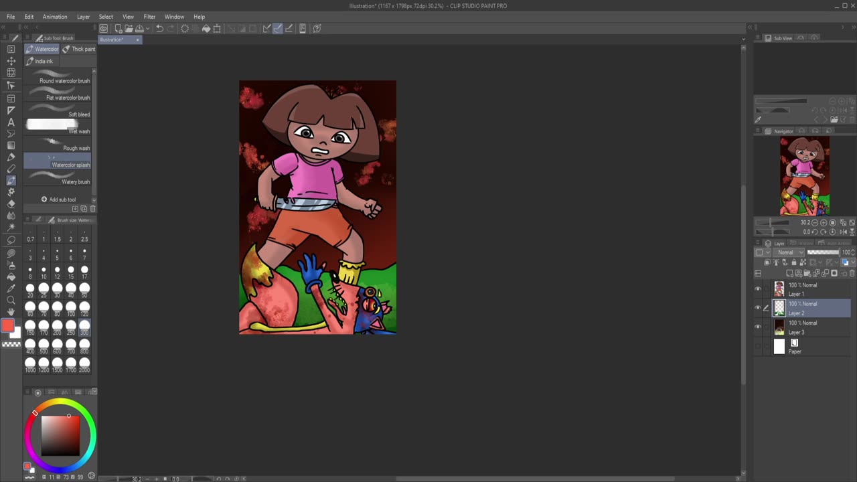857x482 pixels.
Task: Choose the Rough wash brush
Action: [x=58, y=144]
